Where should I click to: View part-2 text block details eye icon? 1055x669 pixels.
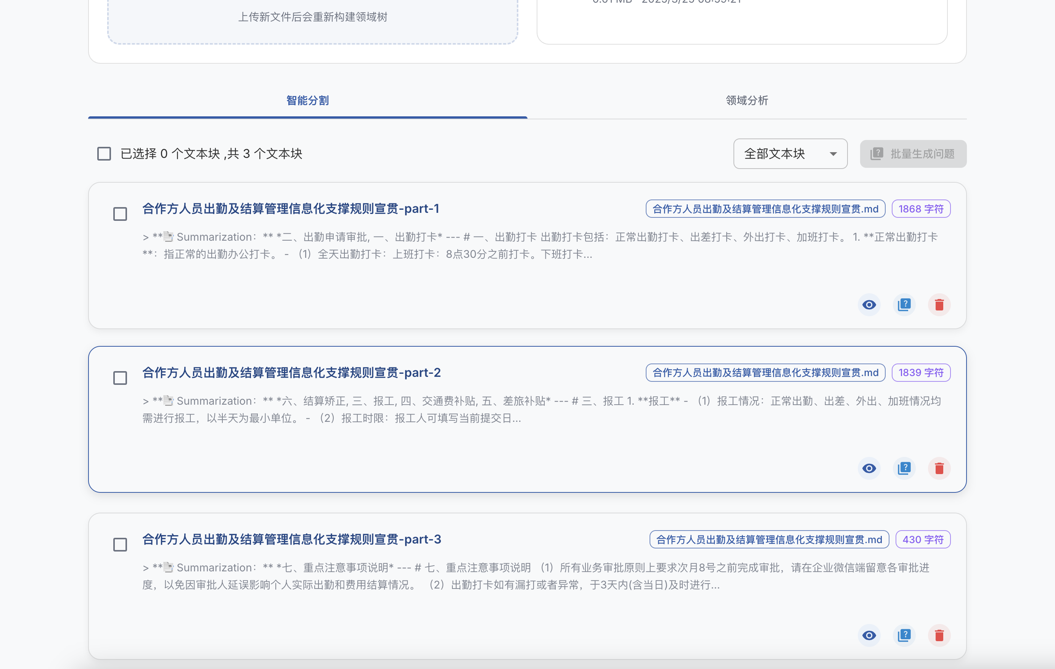coord(869,468)
